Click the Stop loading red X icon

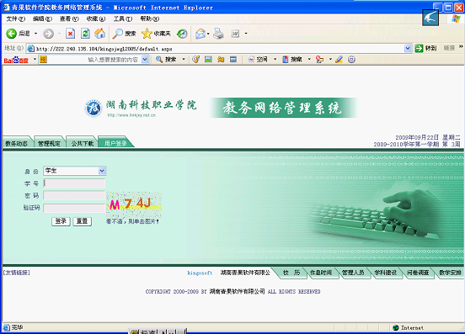point(70,34)
